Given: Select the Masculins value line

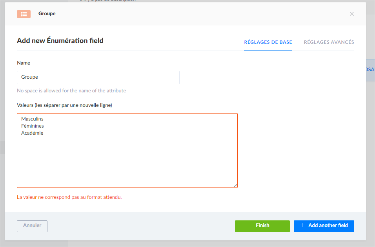Looking at the screenshot, I should pyautogui.click(x=32, y=119).
